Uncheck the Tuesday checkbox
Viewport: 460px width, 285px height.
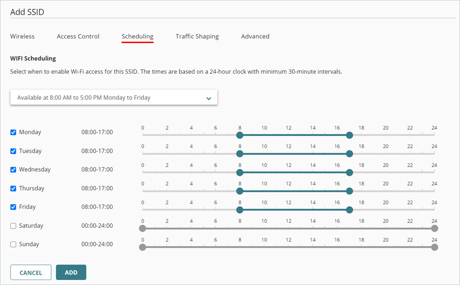pos(13,151)
